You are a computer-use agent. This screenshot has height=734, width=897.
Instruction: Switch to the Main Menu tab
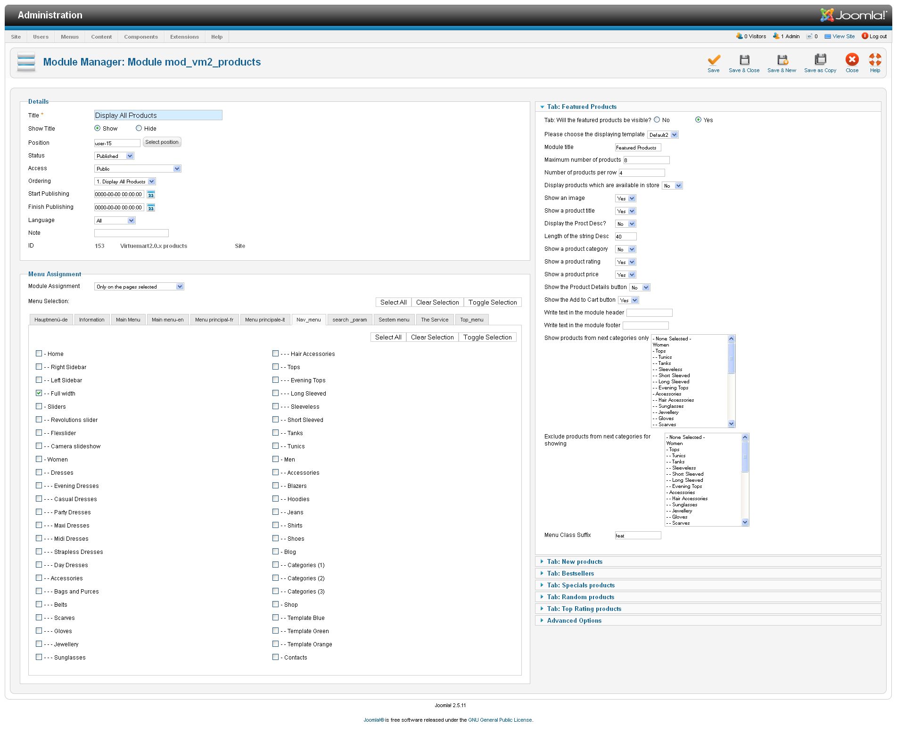click(x=128, y=320)
